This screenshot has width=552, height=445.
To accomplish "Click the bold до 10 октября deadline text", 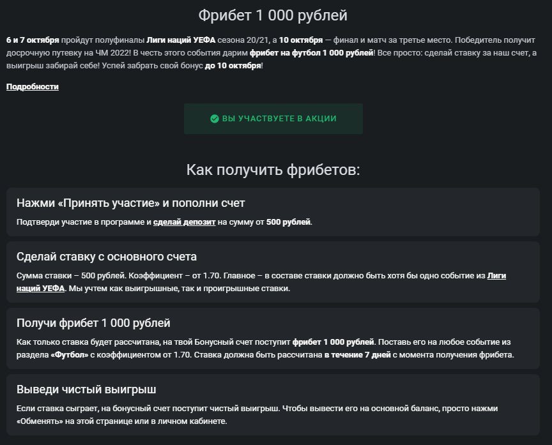I will click(x=233, y=65).
